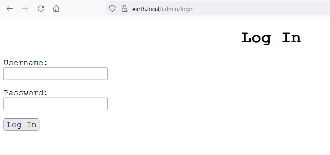Screen dimensions: 330x155
Task: Click the forward navigation arrow
Action: coord(25,9)
